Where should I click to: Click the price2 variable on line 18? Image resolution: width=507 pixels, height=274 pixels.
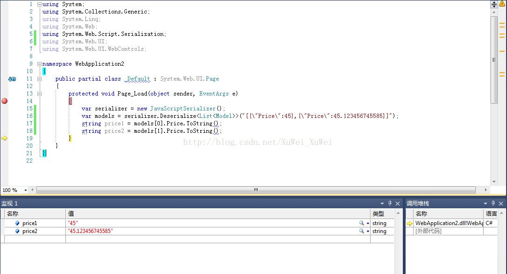point(114,131)
